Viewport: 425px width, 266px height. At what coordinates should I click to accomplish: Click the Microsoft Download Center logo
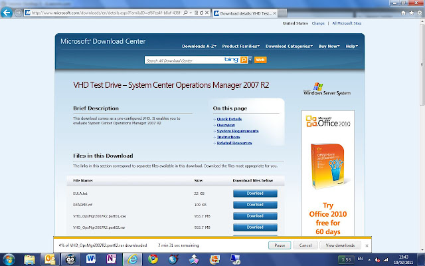[x=103, y=41]
